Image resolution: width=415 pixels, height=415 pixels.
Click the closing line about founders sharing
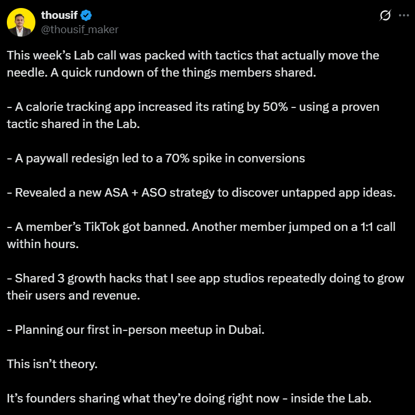click(189, 398)
